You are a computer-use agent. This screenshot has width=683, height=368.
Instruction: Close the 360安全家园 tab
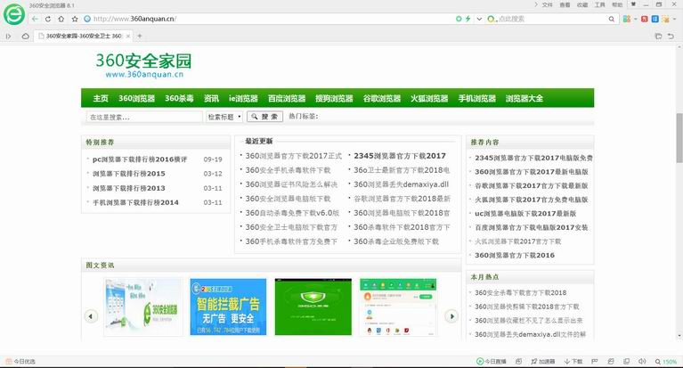click(128, 37)
